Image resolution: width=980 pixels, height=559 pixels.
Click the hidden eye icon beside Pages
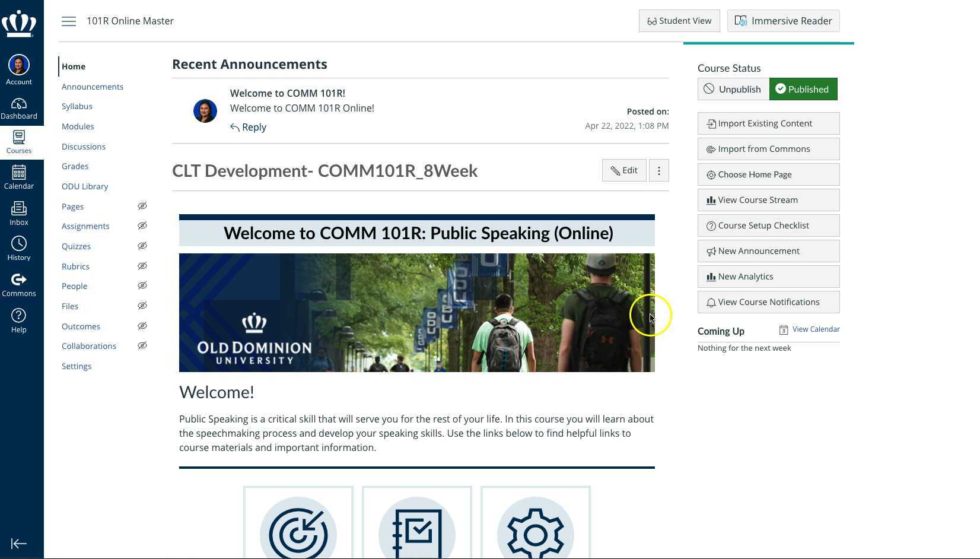pos(142,206)
